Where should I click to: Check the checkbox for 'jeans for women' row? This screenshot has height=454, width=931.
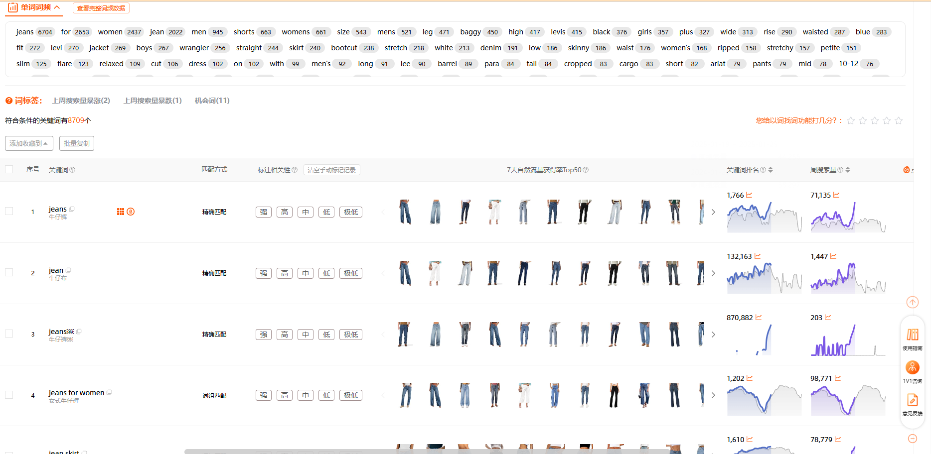[9, 395]
